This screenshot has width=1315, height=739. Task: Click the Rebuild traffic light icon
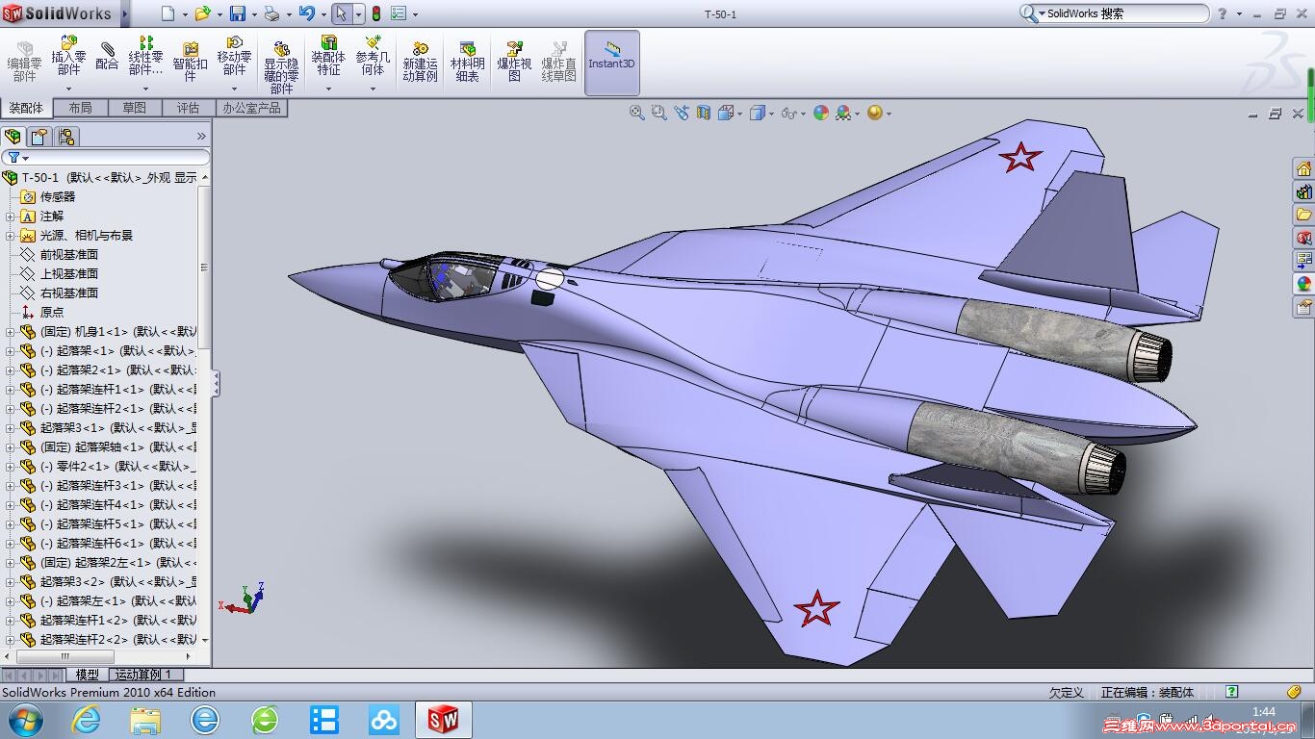pyautogui.click(x=375, y=13)
